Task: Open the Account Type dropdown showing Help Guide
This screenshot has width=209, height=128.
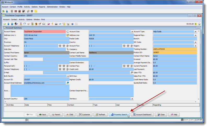Action: [x=195, y=31]
